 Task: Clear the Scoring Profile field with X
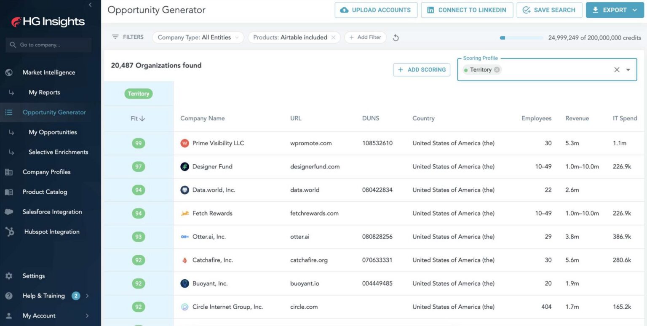[617, 70]
